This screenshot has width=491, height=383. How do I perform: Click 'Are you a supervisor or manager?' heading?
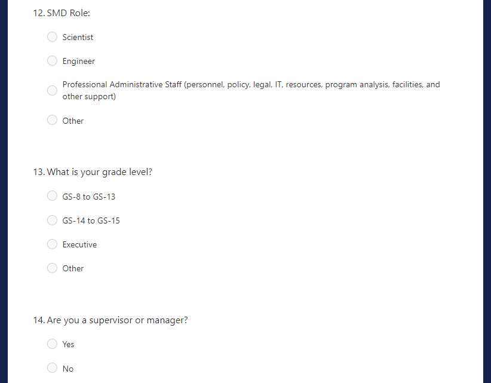tap(111, 320)
